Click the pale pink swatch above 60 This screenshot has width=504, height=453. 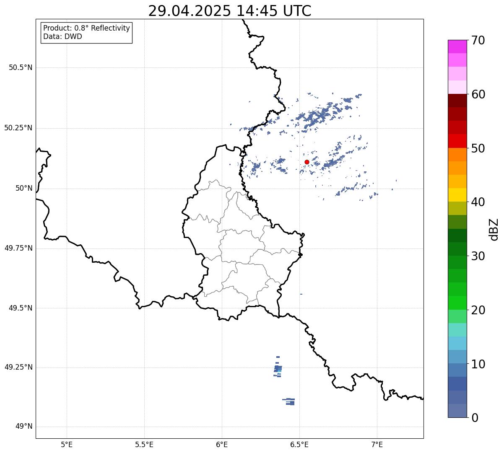click(457, 87)
